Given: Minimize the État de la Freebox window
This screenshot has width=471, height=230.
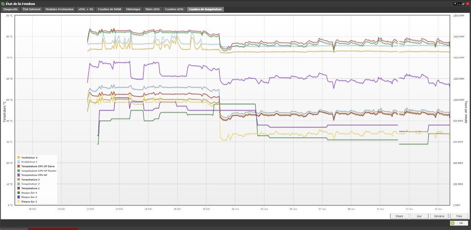Looking at the screenshot, I should [x=460, y=4].
